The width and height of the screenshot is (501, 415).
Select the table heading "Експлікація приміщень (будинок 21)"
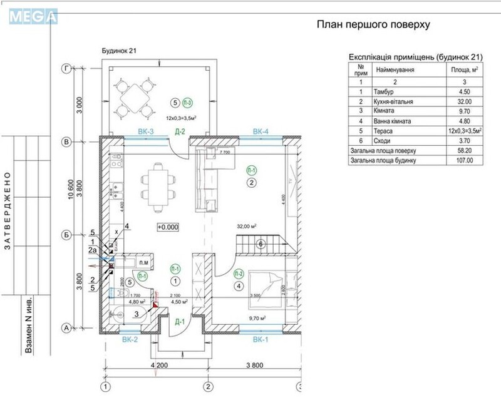click(415, 57)
